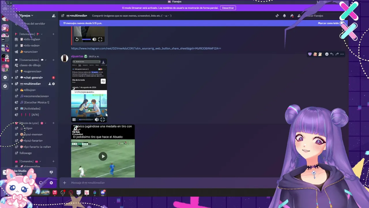The width and height of the screenshot is (369, 208).
Task: Open the threads icon in the channel header
Action: click(x=277, y=16)
